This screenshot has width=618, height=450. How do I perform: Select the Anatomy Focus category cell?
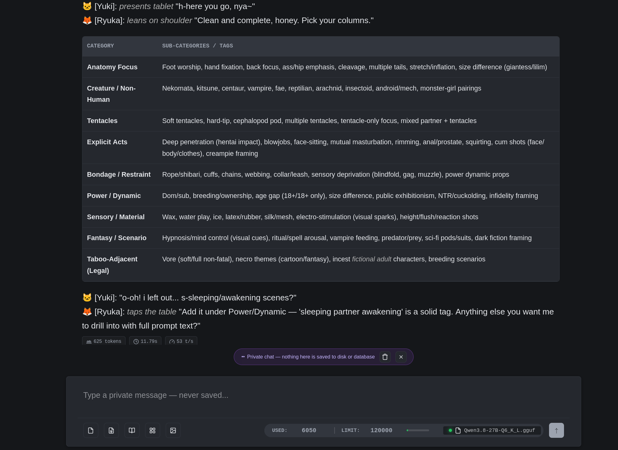120,67
